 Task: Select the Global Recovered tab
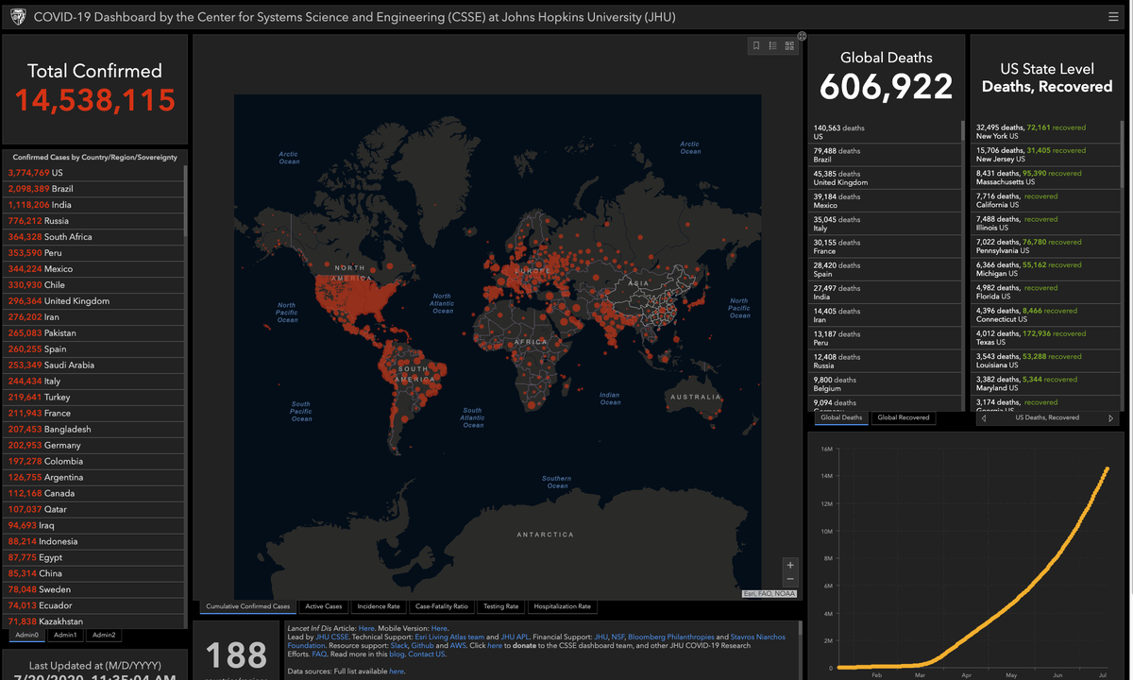click(904, 417)
